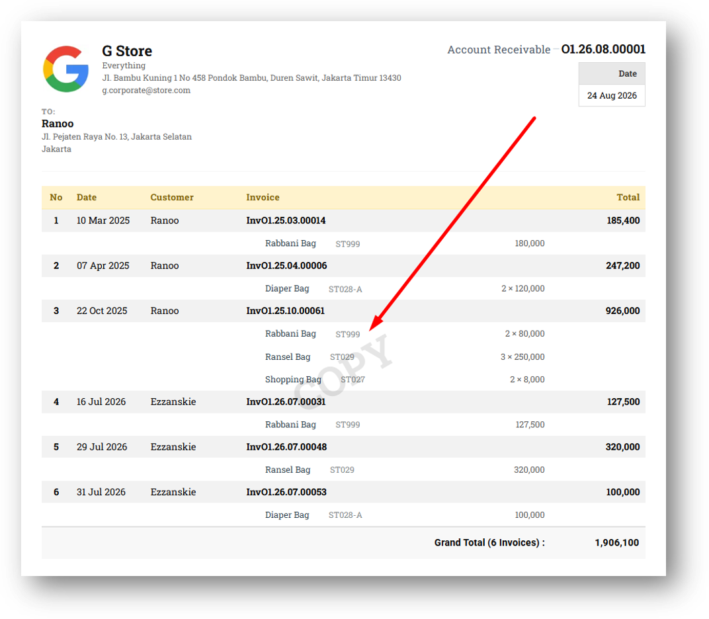Click the Grand Total amount 1,906,100
This screenshot has height=619, width=709.
pos(617,543)
